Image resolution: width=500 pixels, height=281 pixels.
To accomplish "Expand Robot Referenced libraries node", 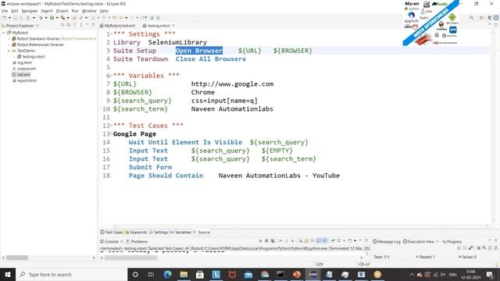I will 9,44.
